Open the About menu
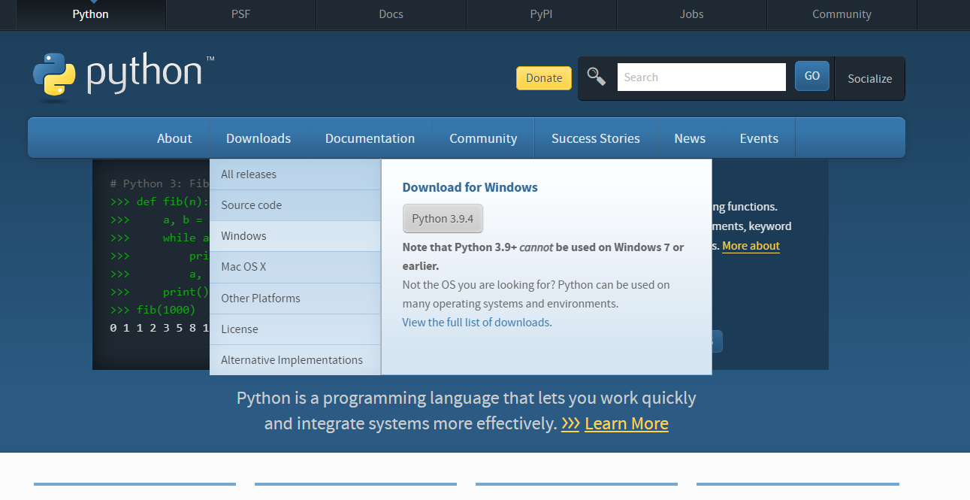The image size is (970, 500). [174, 138]
